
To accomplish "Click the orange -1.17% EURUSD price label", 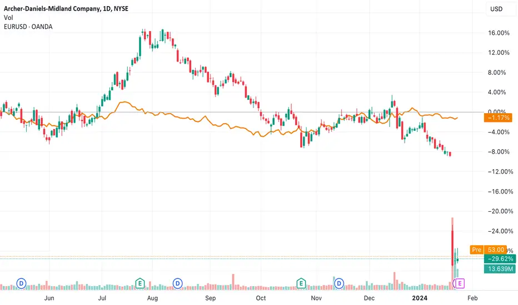I will pos(498,118).
